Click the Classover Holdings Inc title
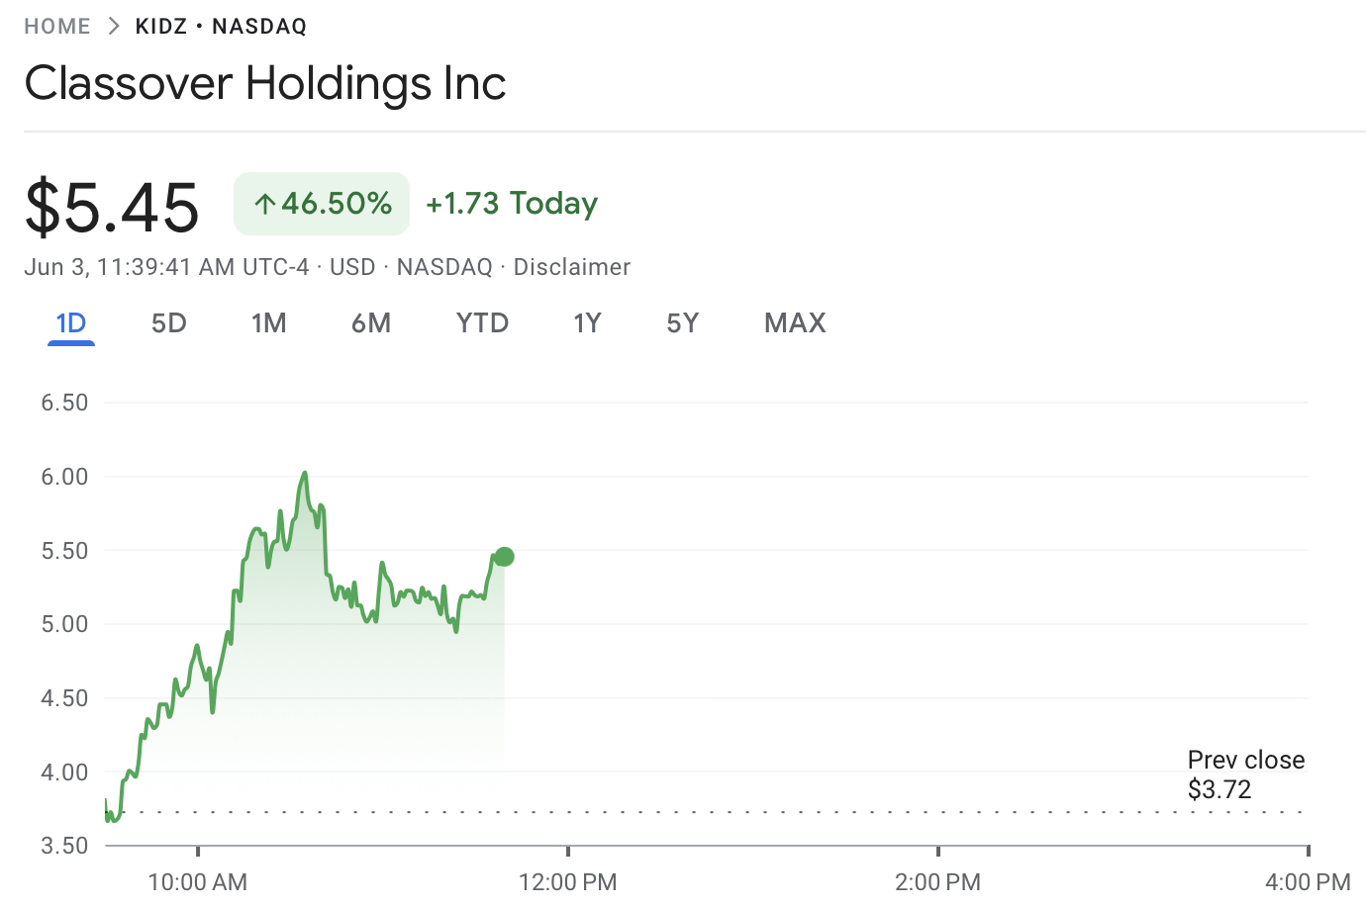 click(x=265, y=83)
